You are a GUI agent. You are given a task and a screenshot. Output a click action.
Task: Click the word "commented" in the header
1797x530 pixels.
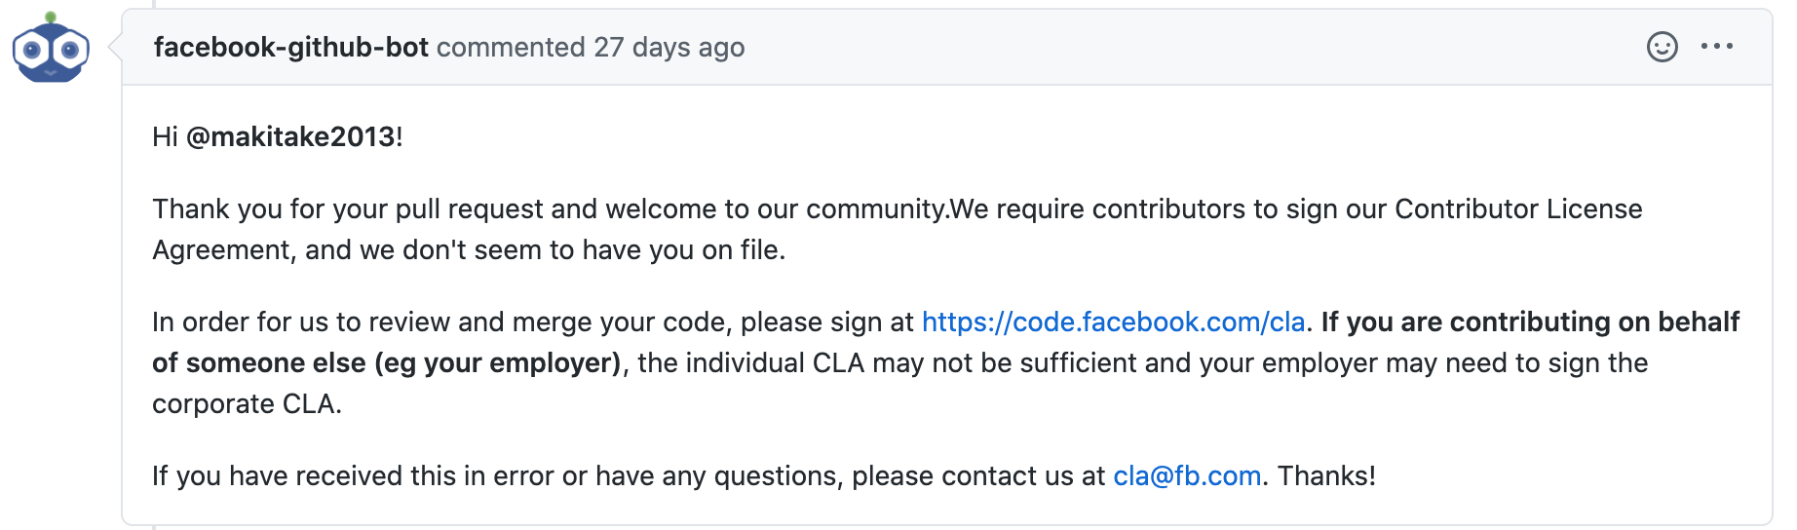511,47
